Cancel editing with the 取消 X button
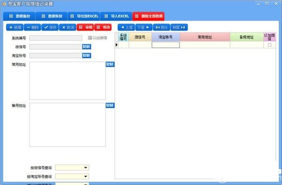 (x=68, y=27)
